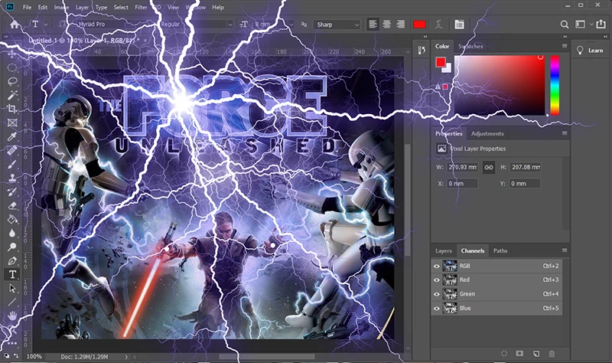Select the Move tool
Screen dimensions: 612x363
(x=12, y=54)
